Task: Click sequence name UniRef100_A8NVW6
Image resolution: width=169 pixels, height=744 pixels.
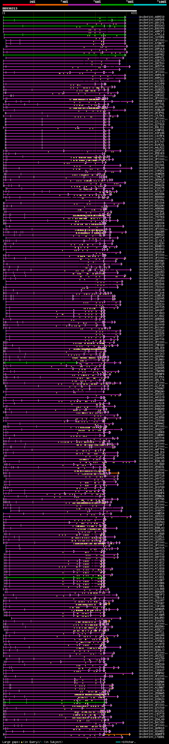Action: pyautogui.click(x=152, y=208)
